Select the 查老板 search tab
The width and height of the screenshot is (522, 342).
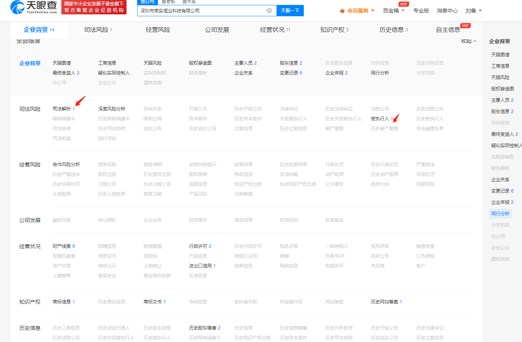tap(169, 2)
